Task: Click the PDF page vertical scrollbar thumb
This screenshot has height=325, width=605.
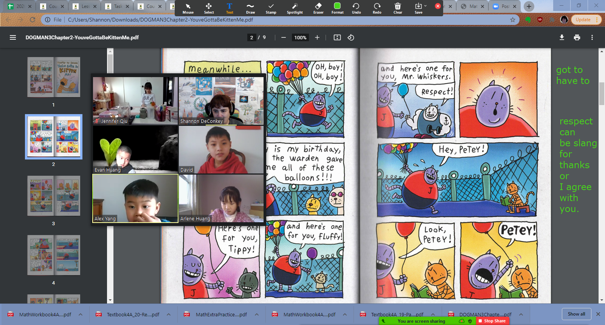Action: pos(602,94)
